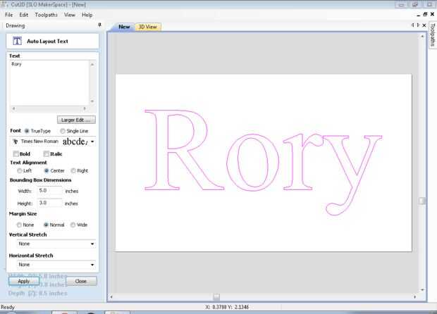Click the tab scroll right arrow

pos(418,25)
